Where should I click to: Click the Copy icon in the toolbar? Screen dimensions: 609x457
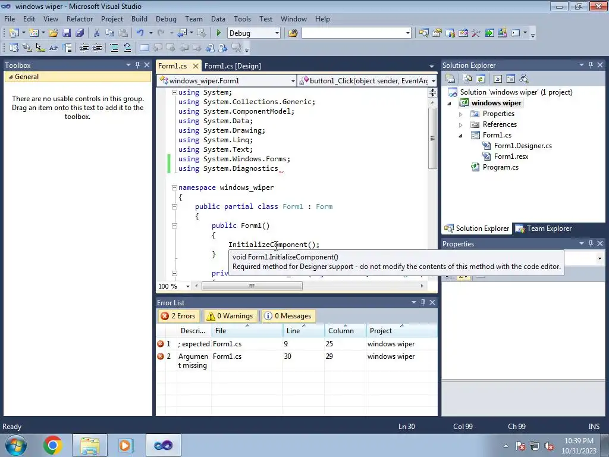(110, 33)
